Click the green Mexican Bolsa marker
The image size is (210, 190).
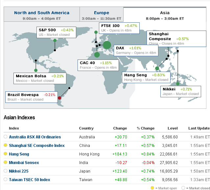pyautogui.click(x=36, y=70)
